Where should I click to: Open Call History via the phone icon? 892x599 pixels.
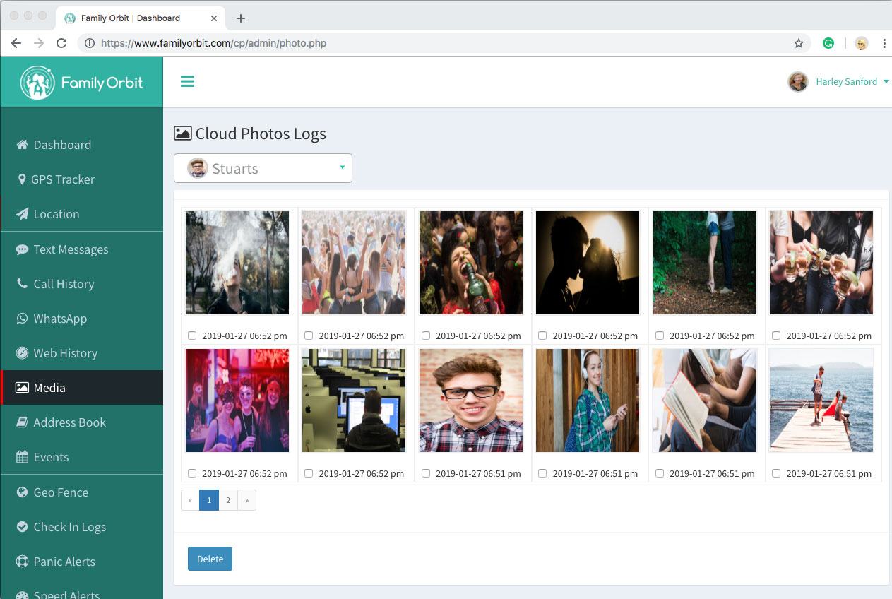23,284
